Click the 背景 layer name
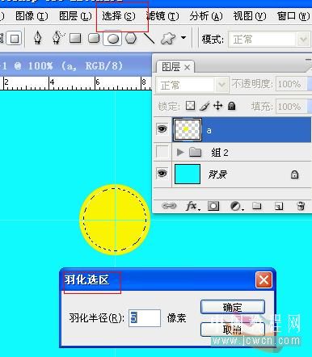This screenshot has height=357, width=312. (217, 174)
